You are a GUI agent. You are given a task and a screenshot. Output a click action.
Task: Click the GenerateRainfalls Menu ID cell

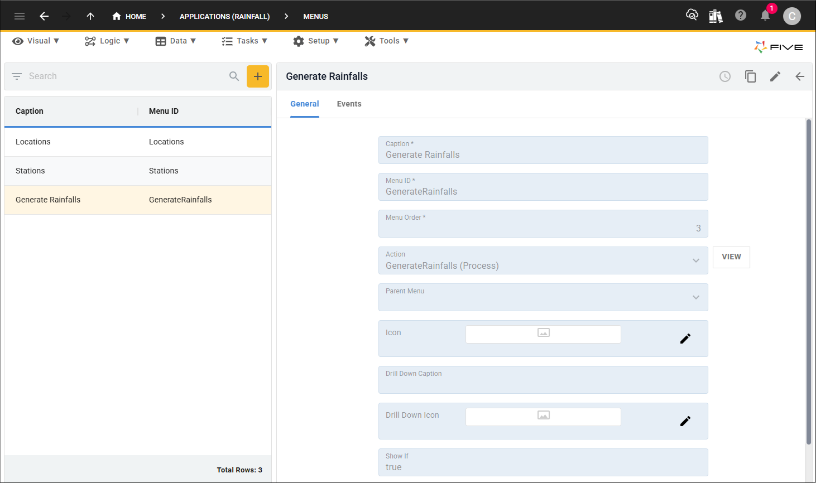[x=180, y=200]
